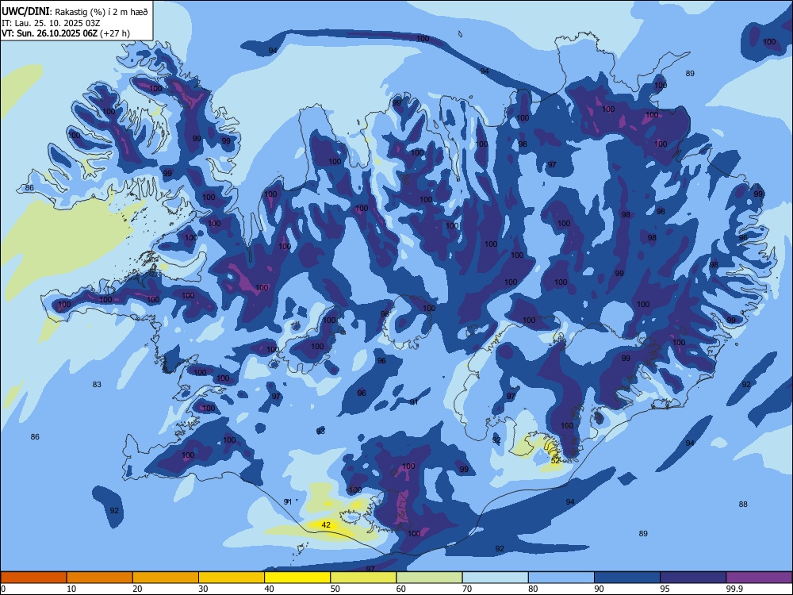793x595 pixels.
Task: Pick the pale yellow 50–60 legend swatch
Action: pos(363,578)
